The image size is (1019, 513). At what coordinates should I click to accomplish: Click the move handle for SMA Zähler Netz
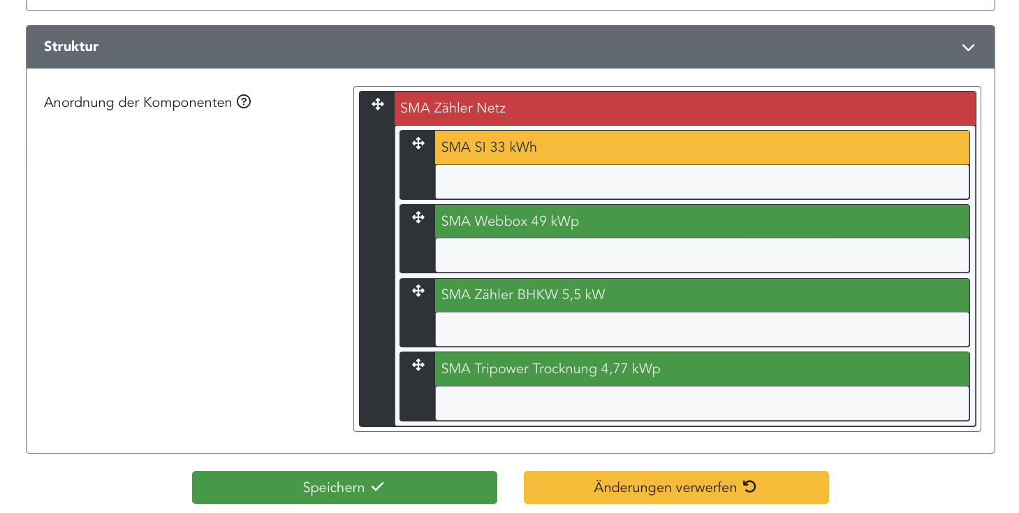378,104
